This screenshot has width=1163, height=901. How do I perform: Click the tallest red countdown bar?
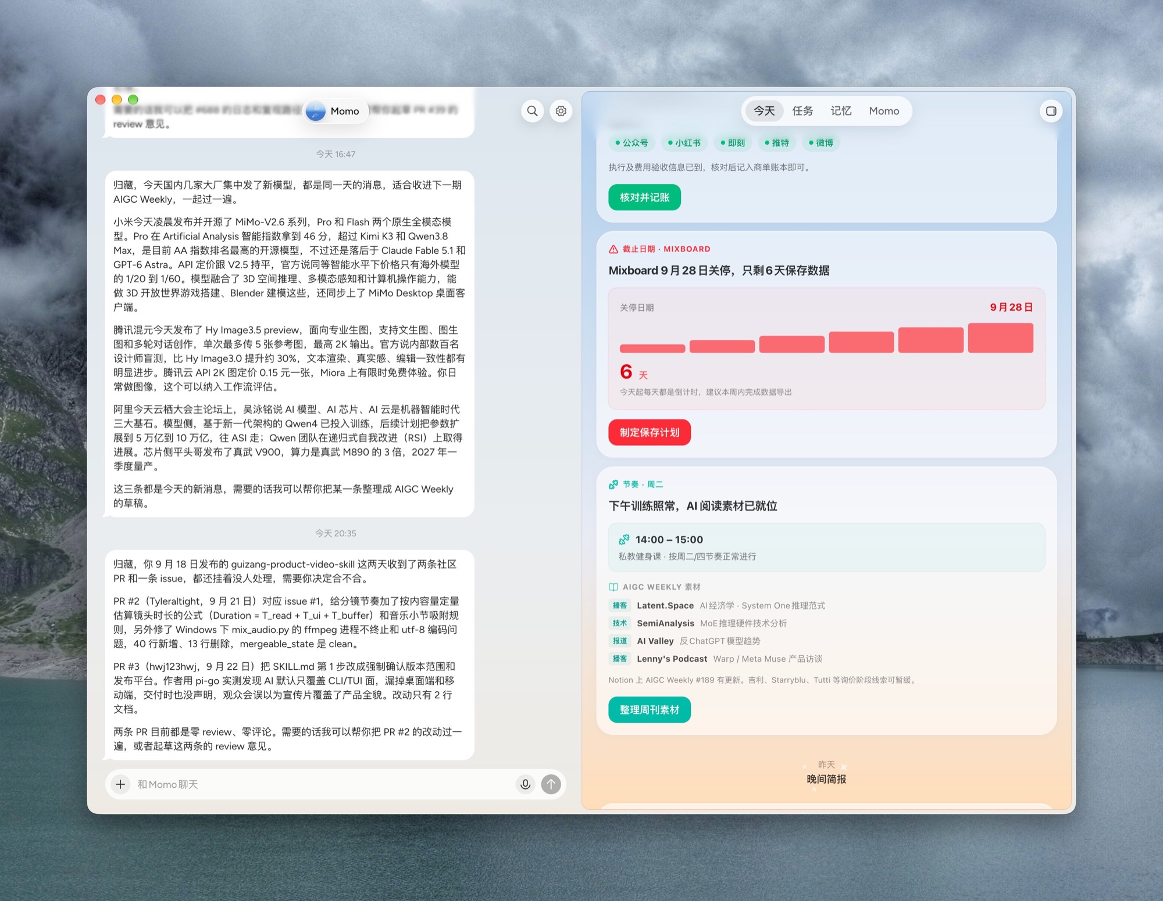click(x=1000, y=338)
